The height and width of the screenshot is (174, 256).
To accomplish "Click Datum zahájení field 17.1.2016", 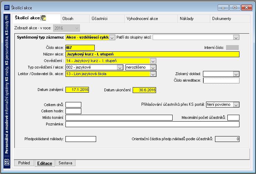I will click(x=77, y=90).
